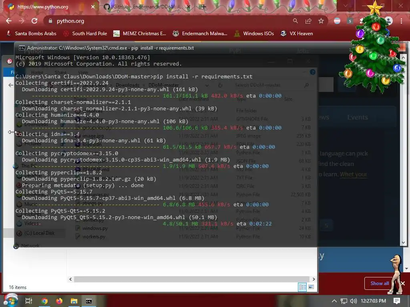
Task: Open the striped flag extension icon
Action: click(x=337, y=21)
